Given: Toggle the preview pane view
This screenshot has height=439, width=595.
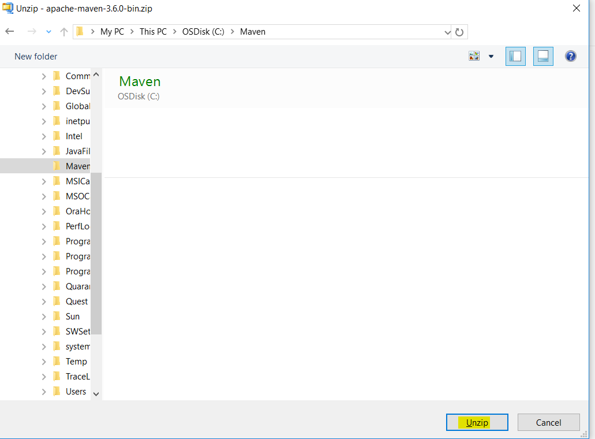Looking at the screenshot, I should (x=543, y=56).
